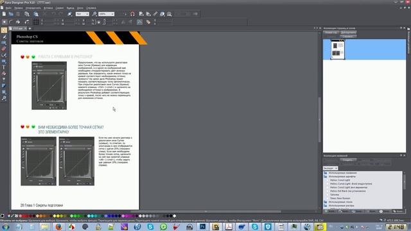Click the Redo arrow icon

coord(61,14)
